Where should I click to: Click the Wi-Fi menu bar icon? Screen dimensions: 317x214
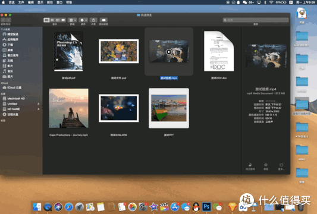pyautogui.click(x=271, y=2)
